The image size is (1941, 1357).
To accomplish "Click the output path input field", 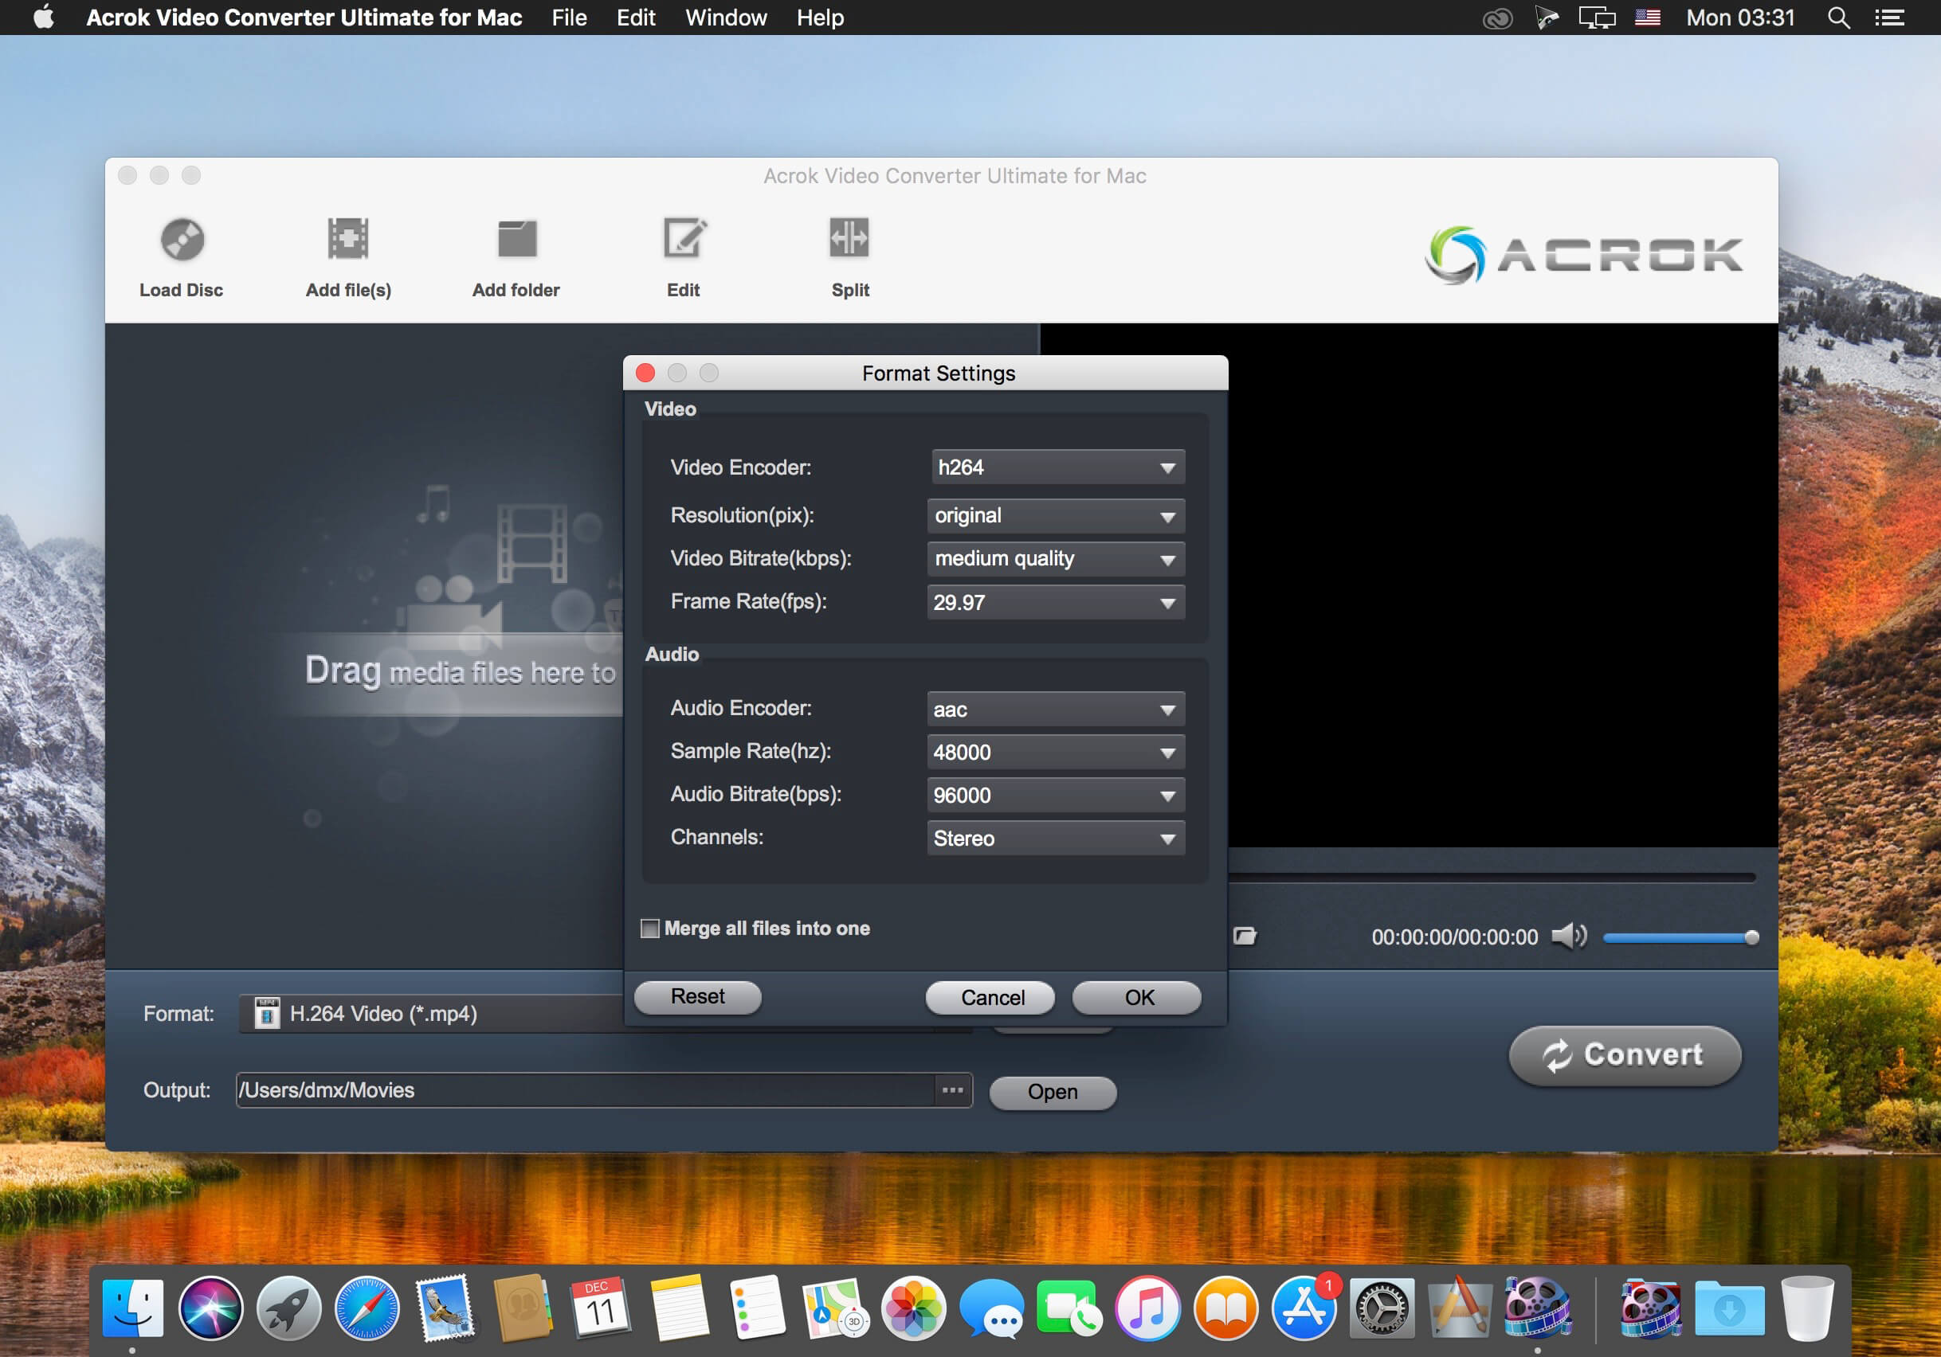I will click(x=590, y=1090).
